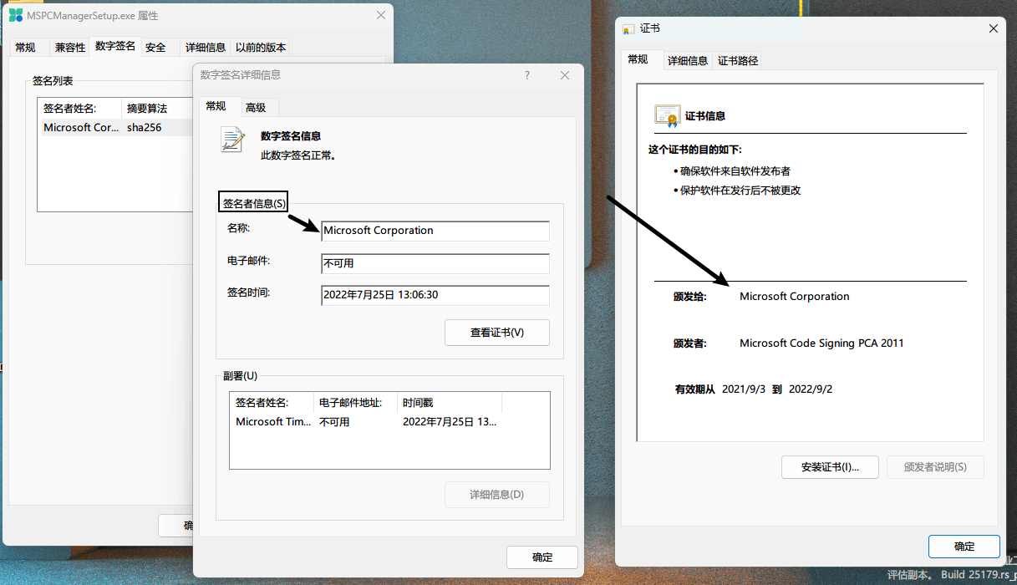Screen dimensions: 1017x585
Task: Click the 签名者姓名: header in countersignatures list
Action: 272,403
